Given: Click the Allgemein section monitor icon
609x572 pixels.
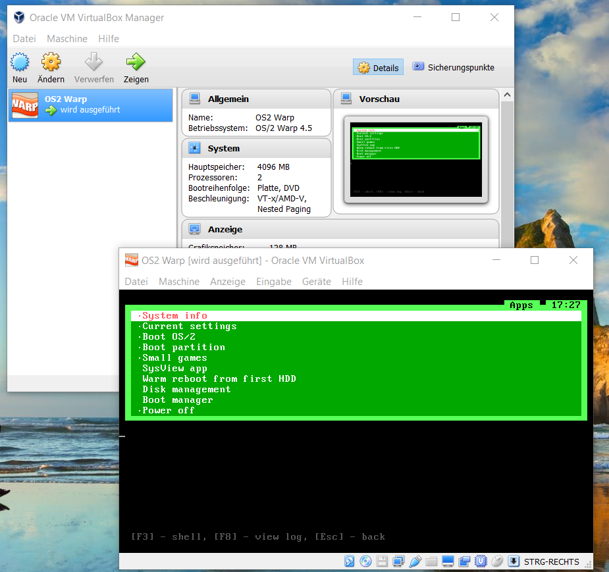Looking at the screenshot, I should [195, 99].
